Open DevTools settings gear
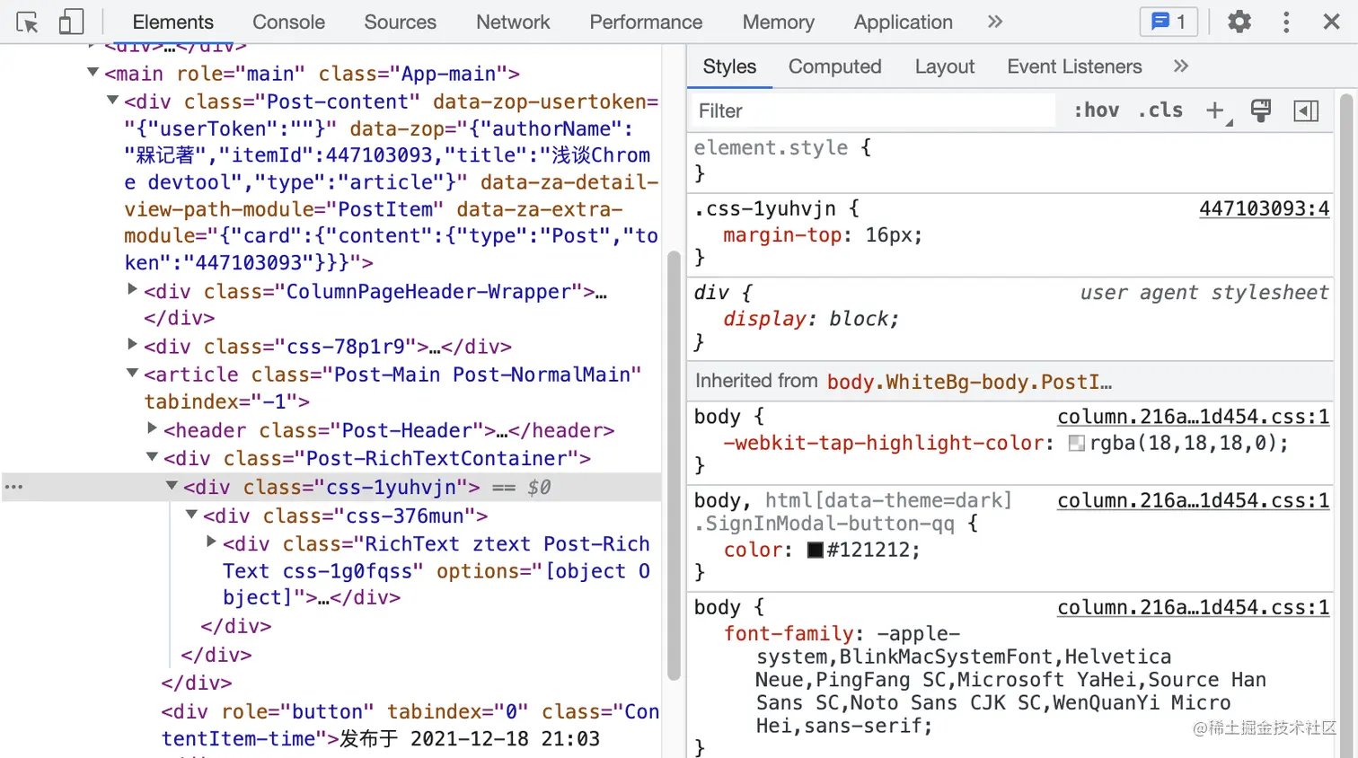 pyautogui.click(x=1239, y=22)
